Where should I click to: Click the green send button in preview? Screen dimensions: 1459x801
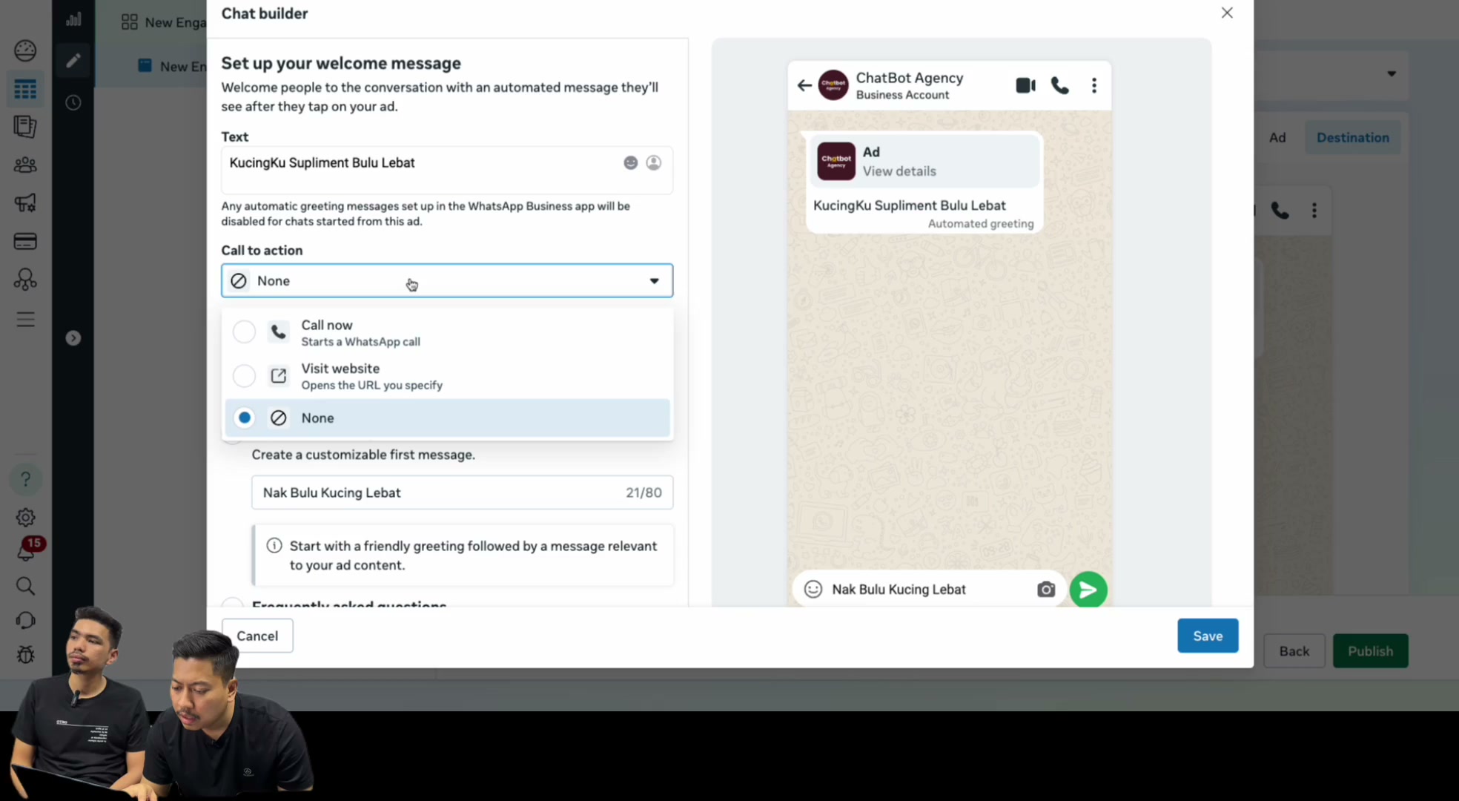1088,590
